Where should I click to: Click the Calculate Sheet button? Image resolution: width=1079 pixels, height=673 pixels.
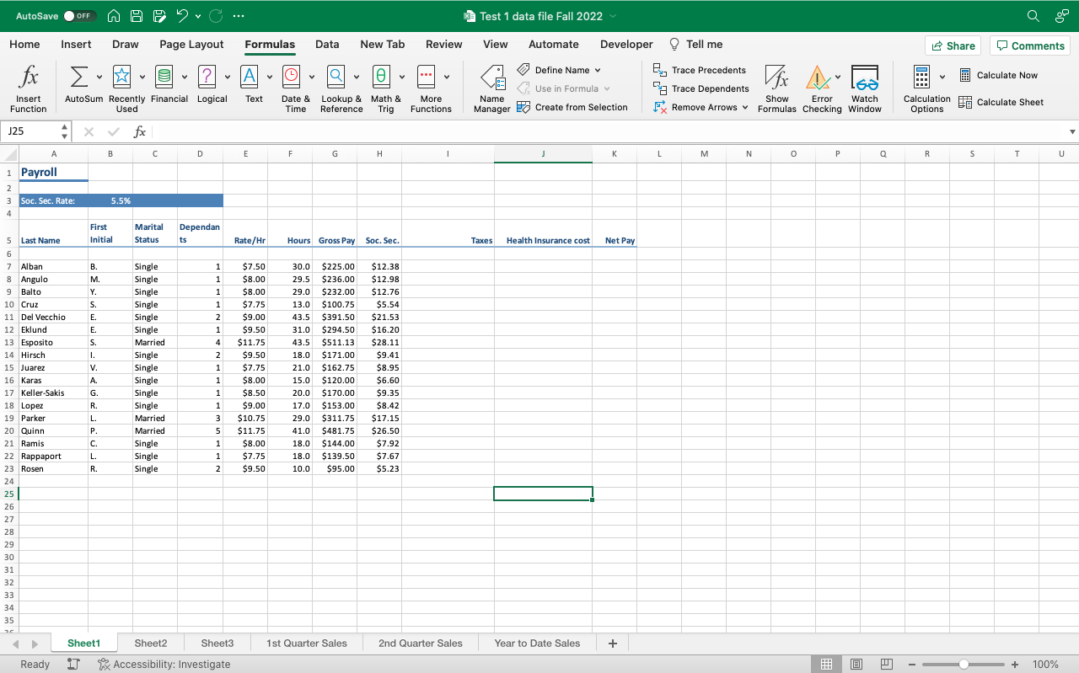point(1002,101)
